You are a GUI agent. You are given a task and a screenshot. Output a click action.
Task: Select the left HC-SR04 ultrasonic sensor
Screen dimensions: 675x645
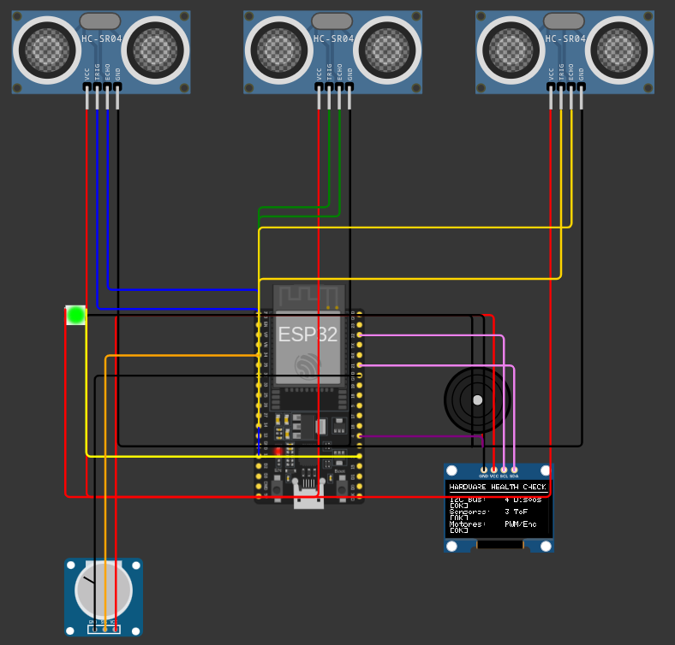101,52
